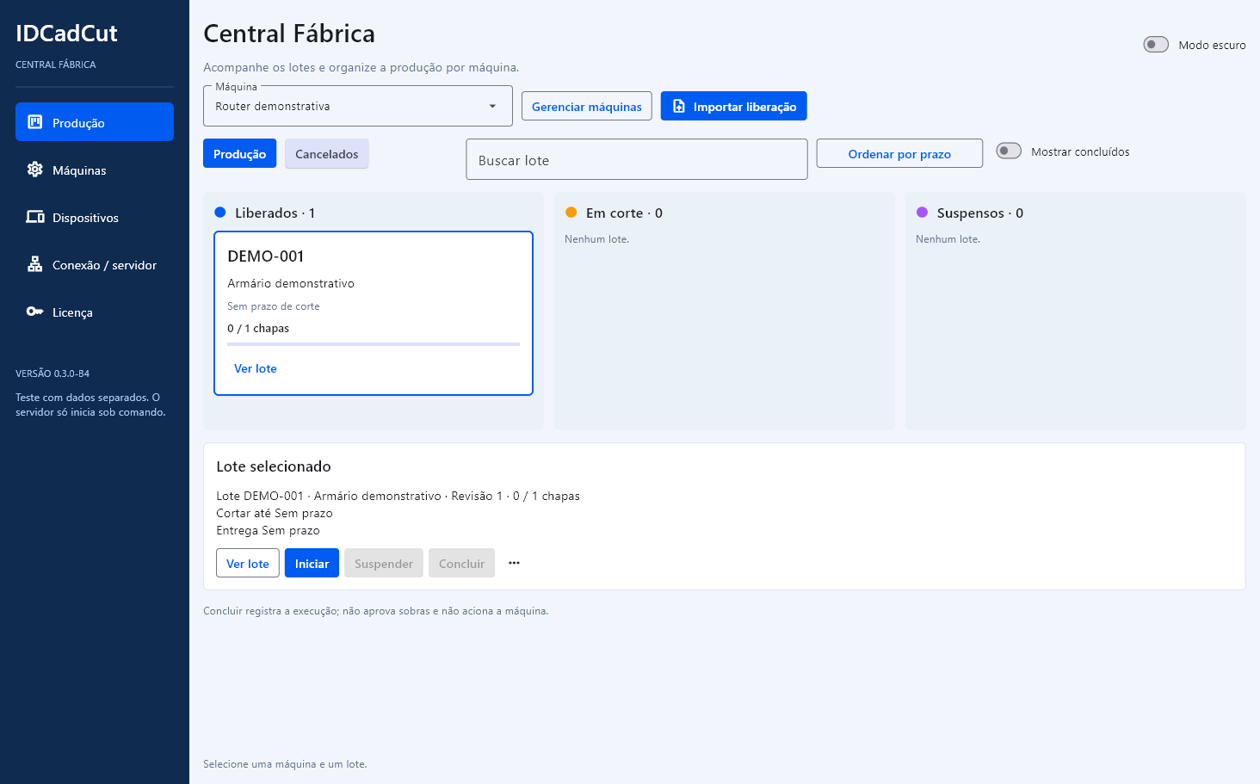Click the Cortar até Sem prazo line
This screenshot has height=784, width=1260.
click(x=275, y=513)
